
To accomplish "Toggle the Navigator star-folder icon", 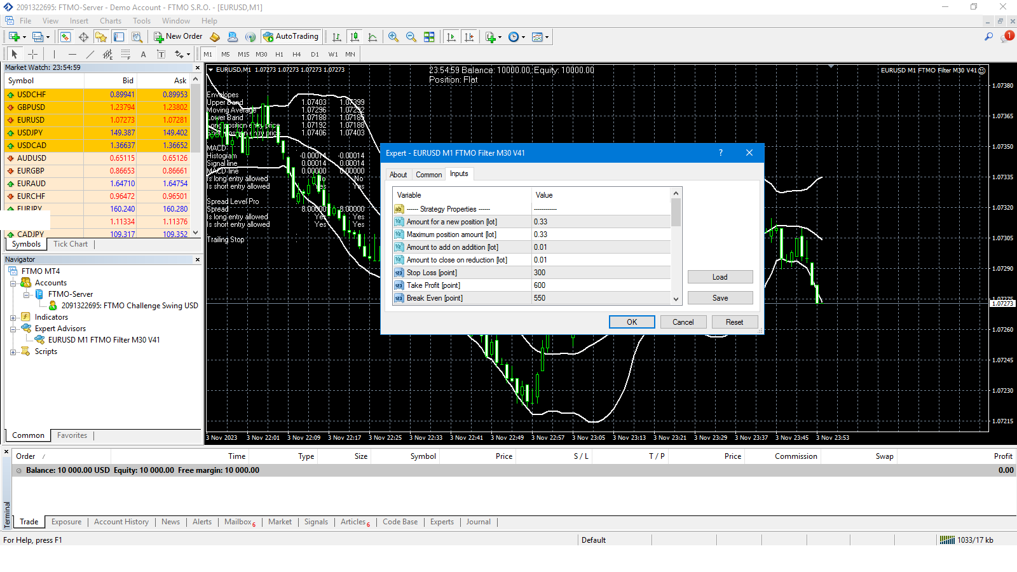I will [101, 37].
